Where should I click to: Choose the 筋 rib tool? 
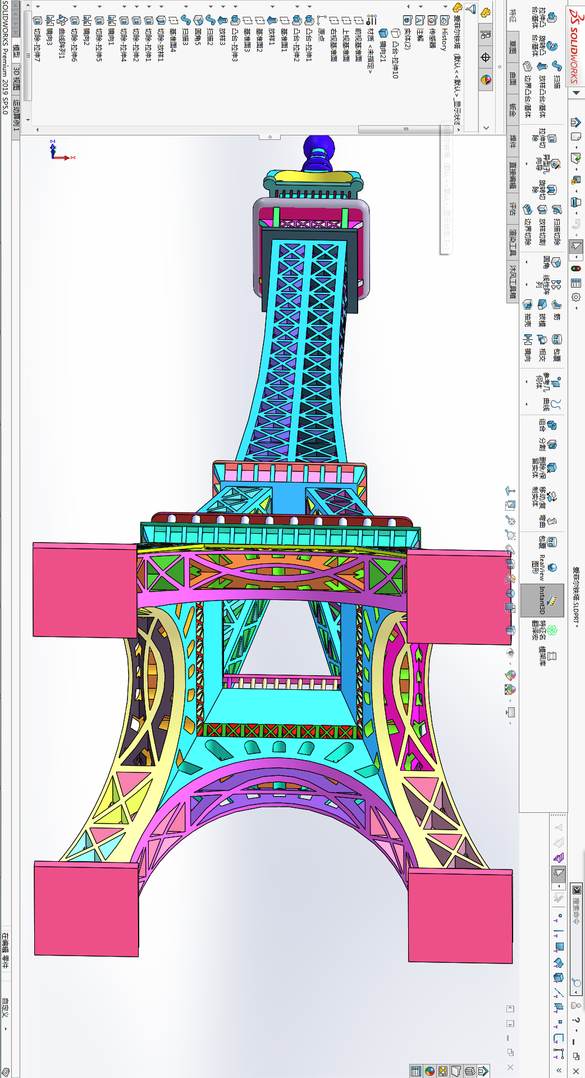[556, 309]
